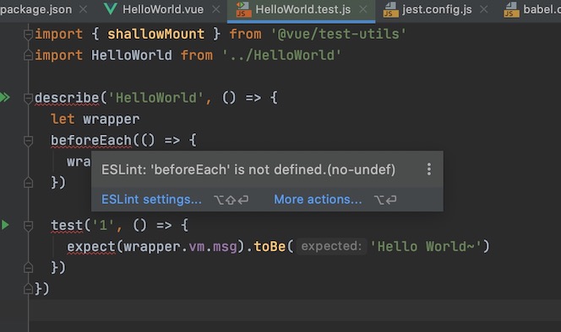Click the underlined describe identifier

tap(67, 98)
